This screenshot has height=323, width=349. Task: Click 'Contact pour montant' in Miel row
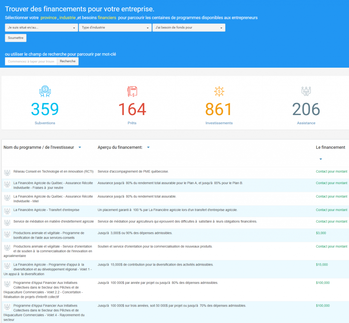[x=331, y=196]
